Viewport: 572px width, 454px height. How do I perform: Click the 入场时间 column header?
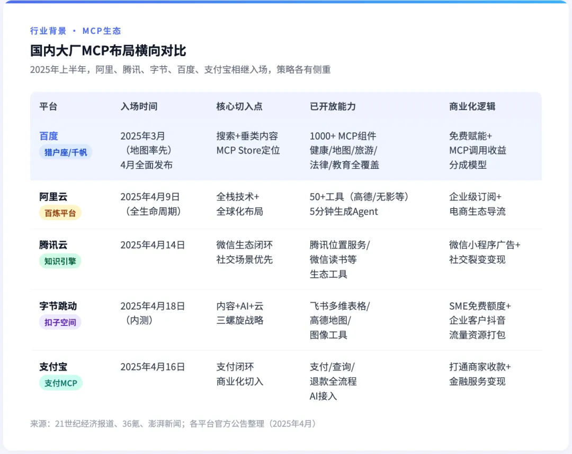[x=139, y=106]
